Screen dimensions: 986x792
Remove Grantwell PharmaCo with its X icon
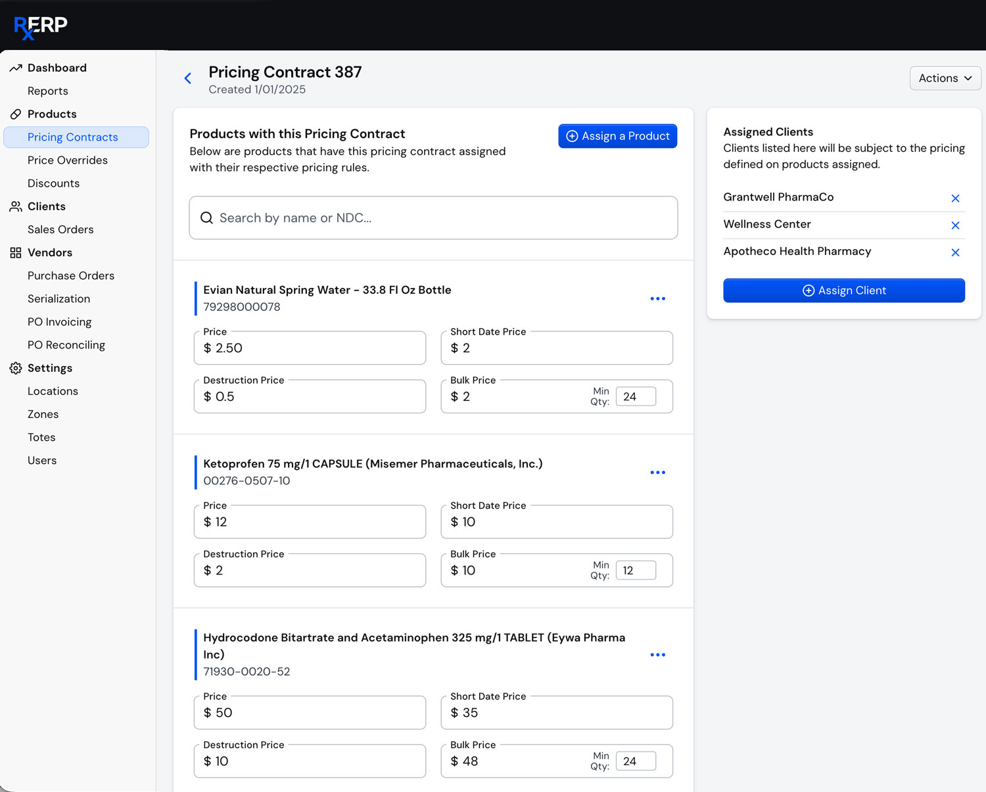(955, 198)
